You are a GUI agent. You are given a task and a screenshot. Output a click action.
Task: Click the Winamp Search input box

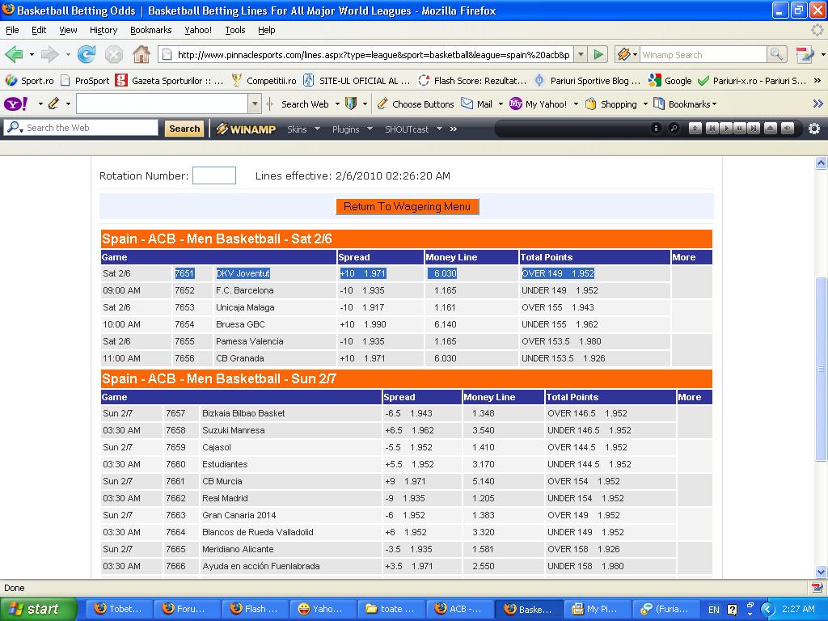pyautogui.click(x=703, y=54)
